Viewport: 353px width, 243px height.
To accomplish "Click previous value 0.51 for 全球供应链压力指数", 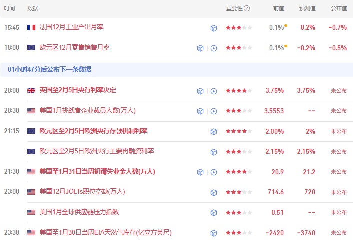I will (277, 213).
